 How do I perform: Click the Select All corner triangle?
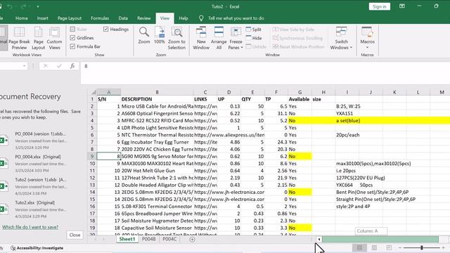(x=94, y=92)
